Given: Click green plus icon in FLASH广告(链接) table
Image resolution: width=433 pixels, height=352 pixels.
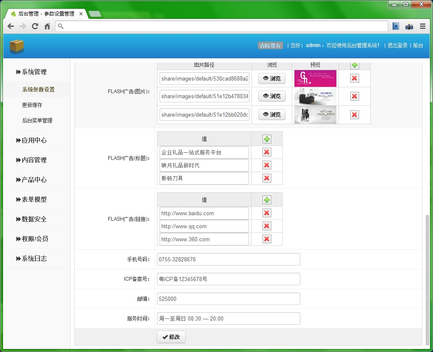Looking at the screenshot, I should click(x=267, y=200).
